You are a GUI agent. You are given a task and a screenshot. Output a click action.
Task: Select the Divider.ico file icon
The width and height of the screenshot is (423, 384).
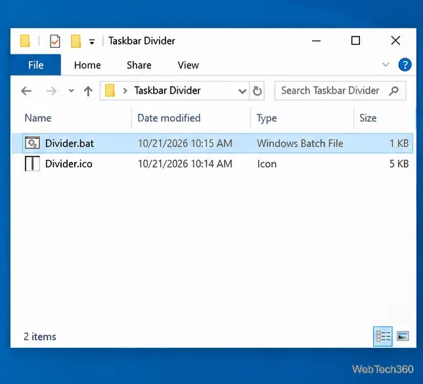click(32, 164)
